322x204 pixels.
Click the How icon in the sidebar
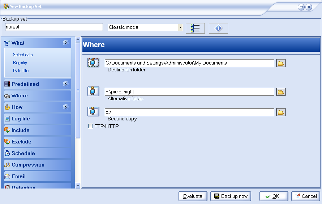tap(7, 107)
